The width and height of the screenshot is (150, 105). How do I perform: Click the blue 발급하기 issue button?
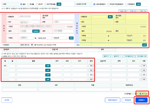coord(142,100)
